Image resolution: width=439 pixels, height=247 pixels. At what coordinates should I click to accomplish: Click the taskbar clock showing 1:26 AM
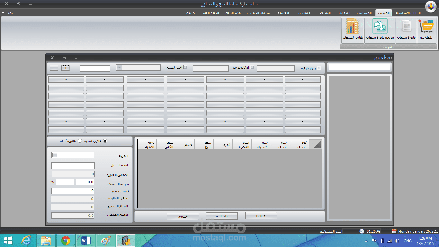pyautogui.click(x=425, y=238)
